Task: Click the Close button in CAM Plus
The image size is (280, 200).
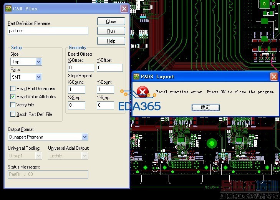Action: click(111, 21)
